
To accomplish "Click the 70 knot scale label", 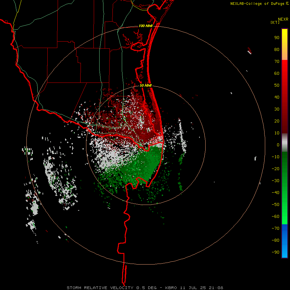I will point(277,62).
